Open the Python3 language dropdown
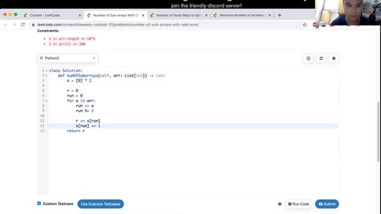This screenshot has width=381, height=214. point(68,58)
